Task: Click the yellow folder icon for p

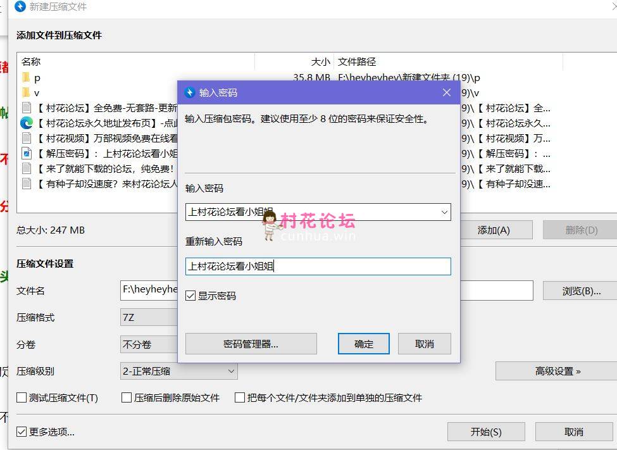Action: (26, 77)
